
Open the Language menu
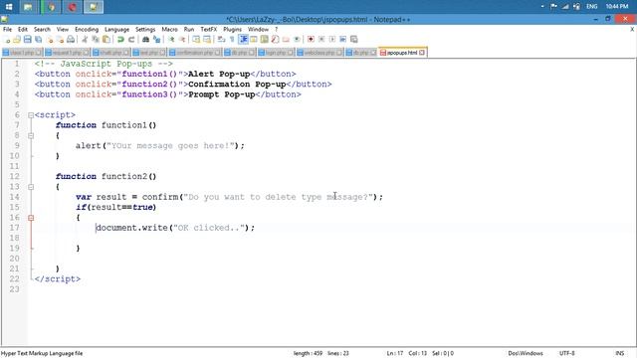point(116,29)
